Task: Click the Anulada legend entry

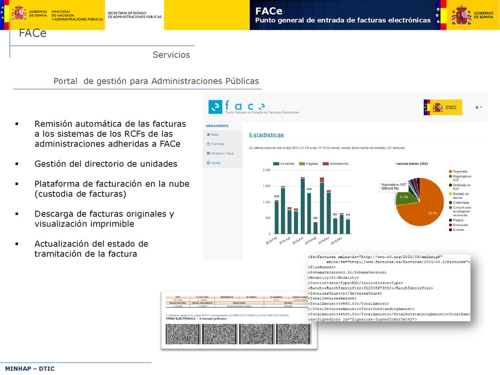Action: (457, 229)
